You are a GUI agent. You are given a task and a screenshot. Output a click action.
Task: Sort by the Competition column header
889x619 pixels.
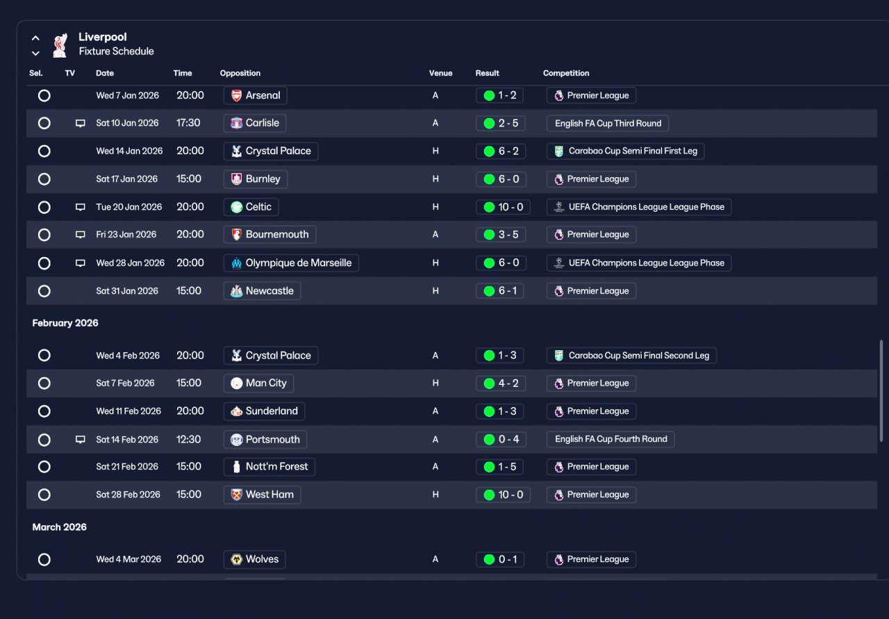click(x=566, y=73)
